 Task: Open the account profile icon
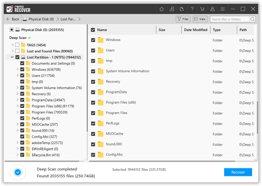(x=212, y=9)
